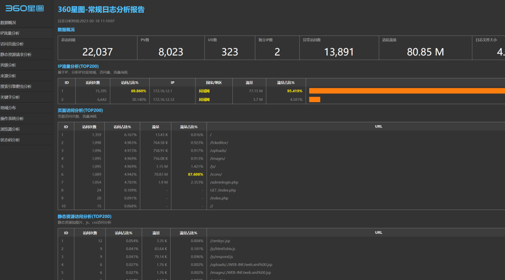Viewport: 505px width, 280px height.
Task: Click the 1,359 visit count cell
Action: pyautogui.click(x=96, y=135)
